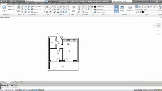
Task: Toggle the layer on/off lightbulb icon
Action: [x=136, y=12]
